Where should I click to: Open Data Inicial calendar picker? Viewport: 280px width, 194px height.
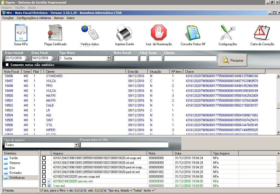point(27,58)
